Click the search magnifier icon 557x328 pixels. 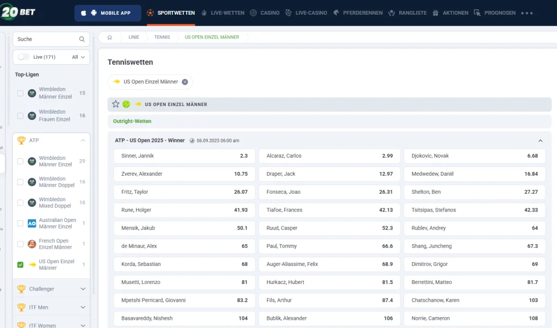point(82,39)
